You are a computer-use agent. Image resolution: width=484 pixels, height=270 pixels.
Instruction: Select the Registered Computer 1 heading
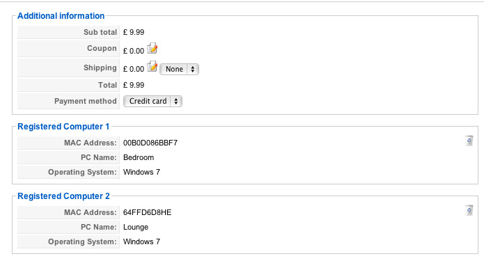[63, 127]
